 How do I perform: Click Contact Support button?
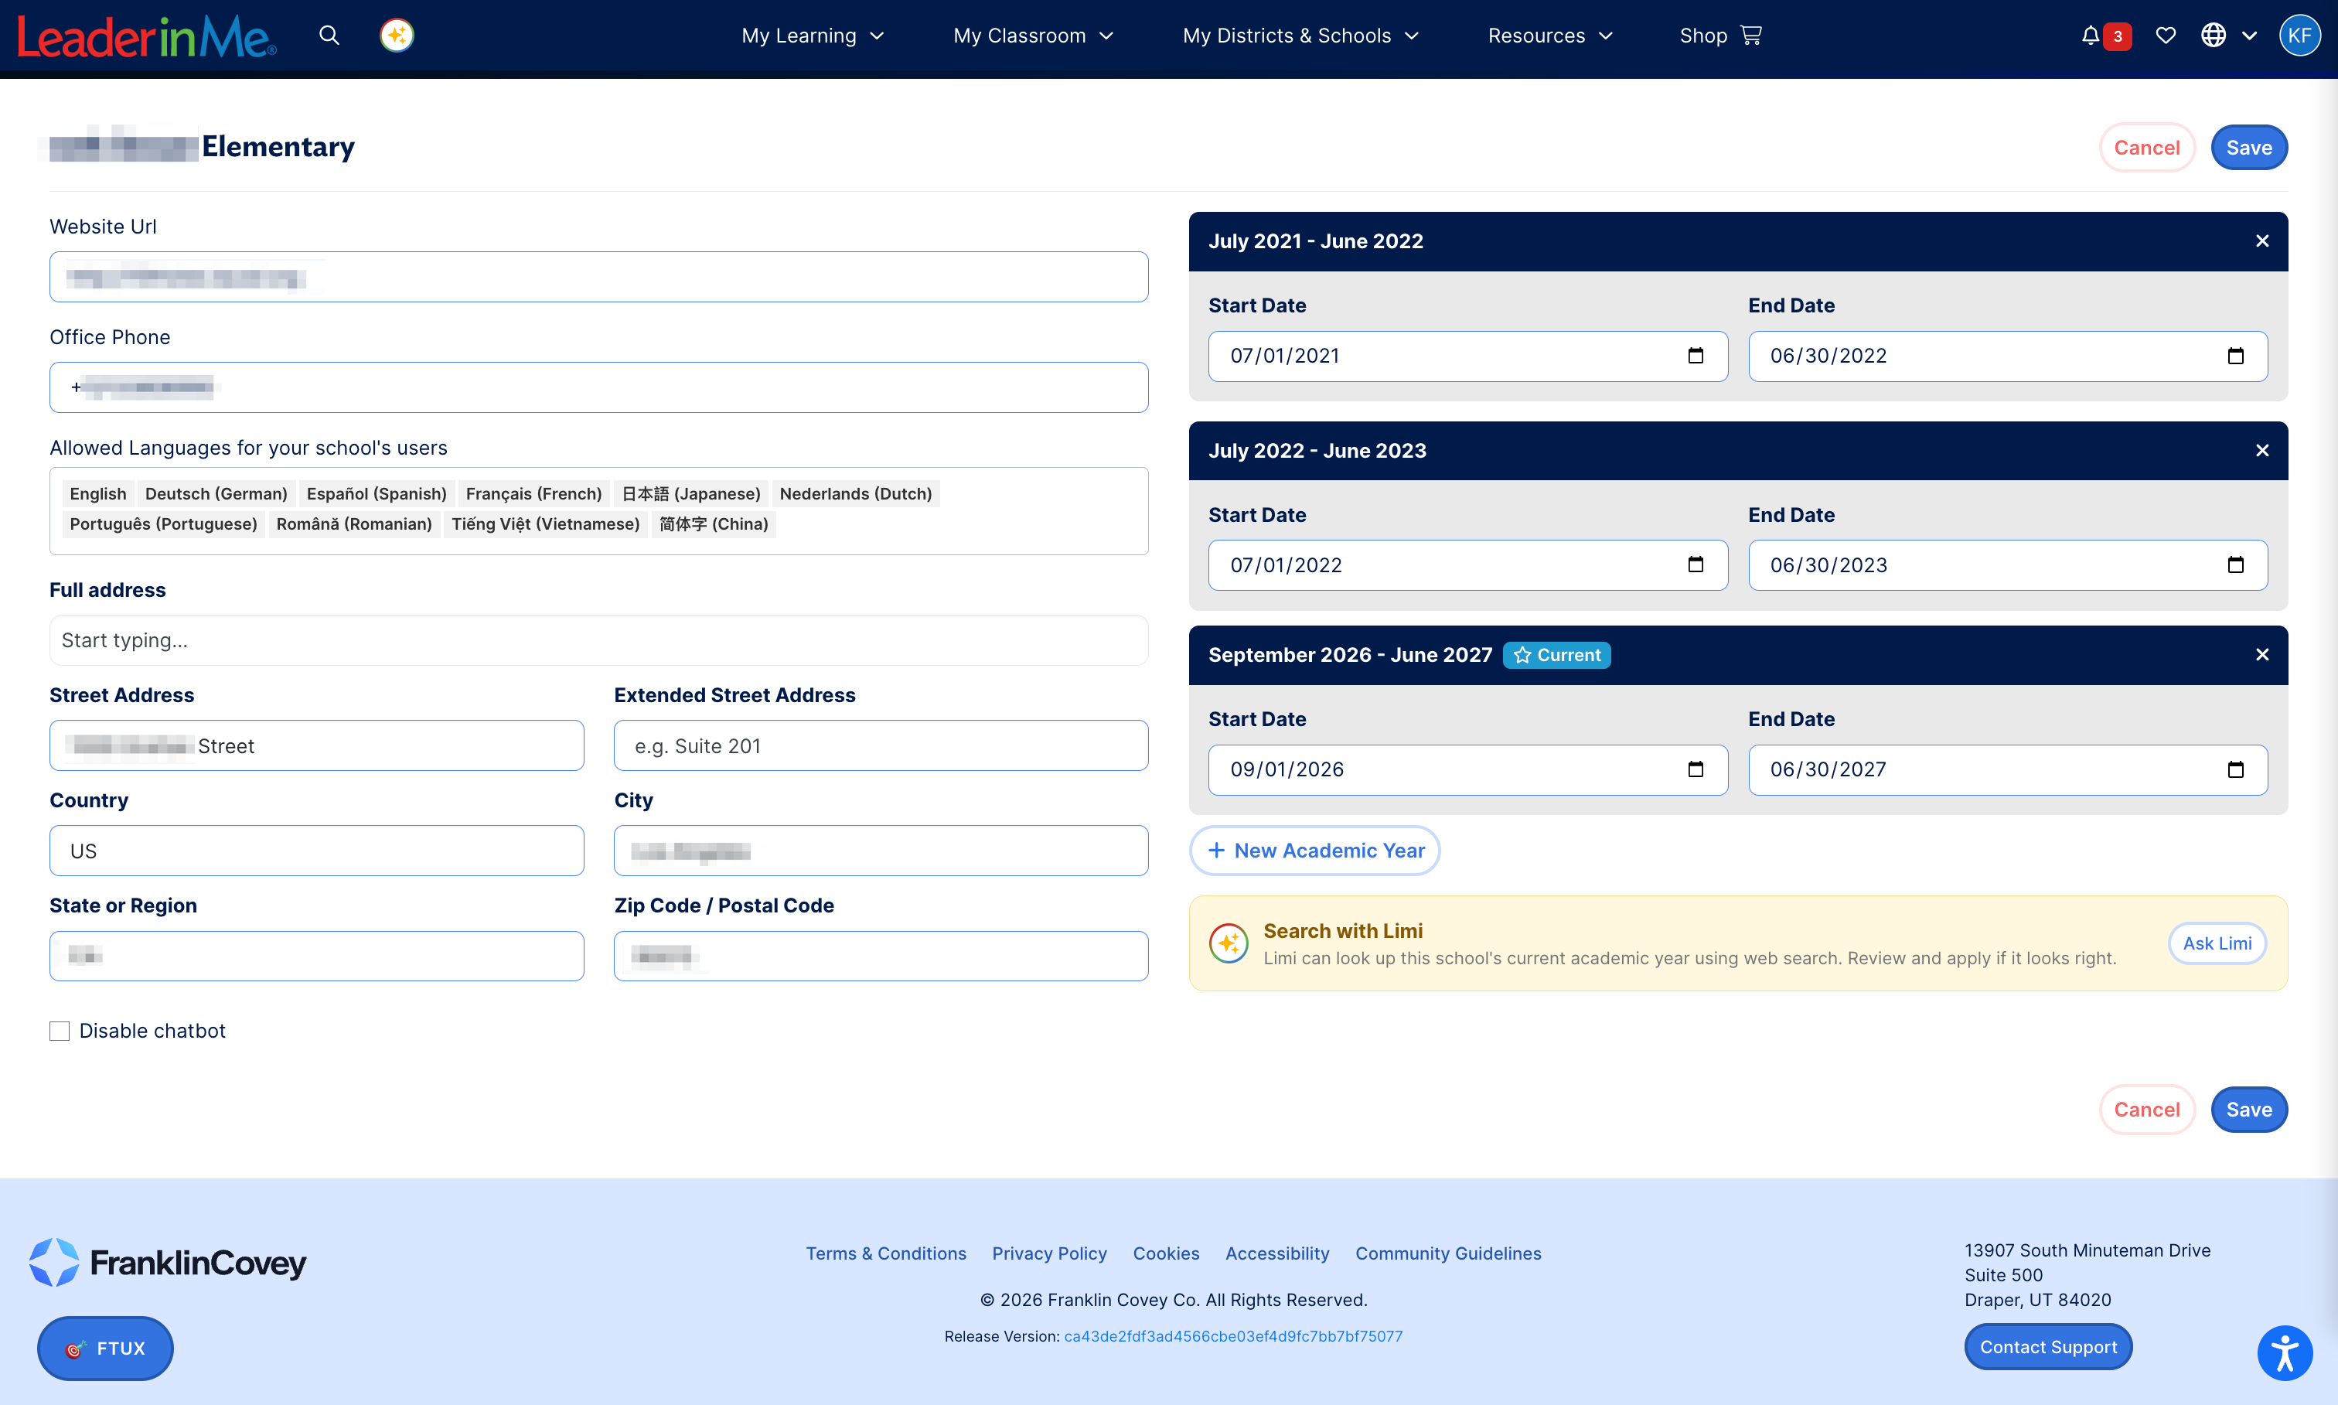[2048, 1346]
